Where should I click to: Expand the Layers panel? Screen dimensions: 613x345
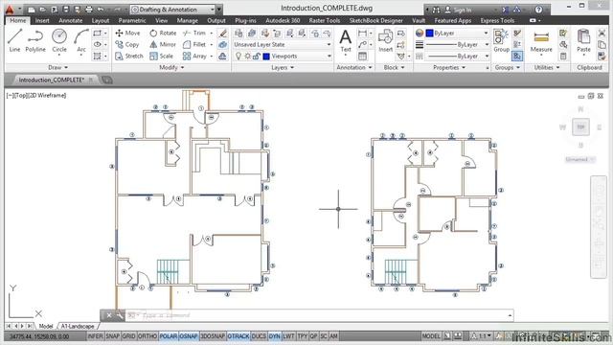[283, 67]
